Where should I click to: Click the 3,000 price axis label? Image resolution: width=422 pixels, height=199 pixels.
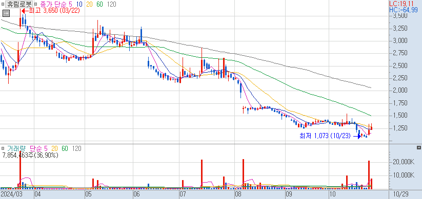[400, 41]
